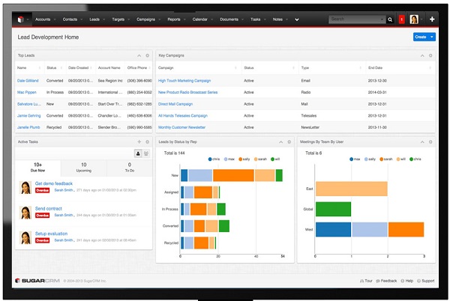Switch to the Upcoming tasks tab
Viewport: 450px width, 301px height.
coord(83,166)
